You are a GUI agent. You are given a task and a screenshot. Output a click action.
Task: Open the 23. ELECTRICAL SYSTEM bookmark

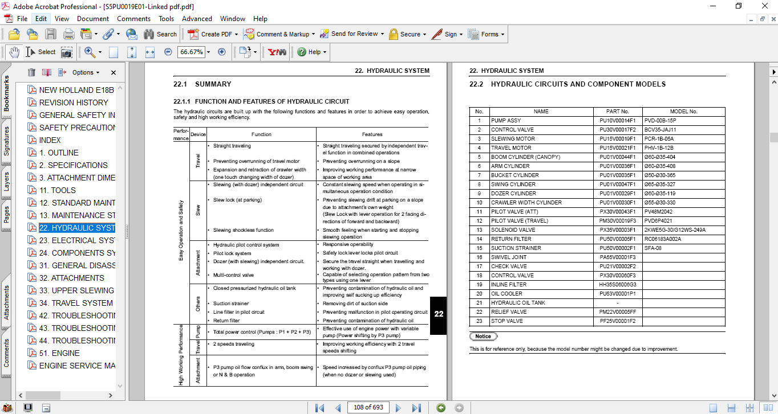click(77, 240)
